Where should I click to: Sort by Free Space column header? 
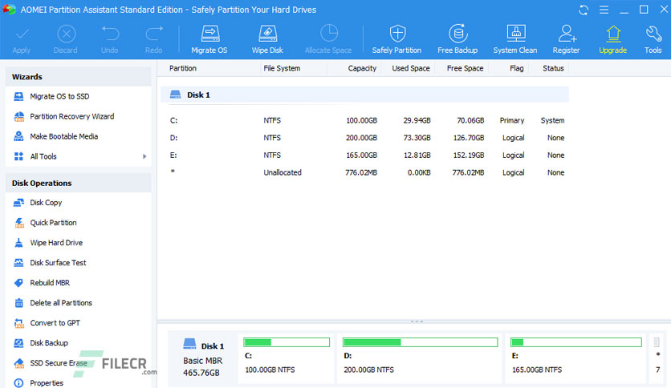tap(466, 68)
